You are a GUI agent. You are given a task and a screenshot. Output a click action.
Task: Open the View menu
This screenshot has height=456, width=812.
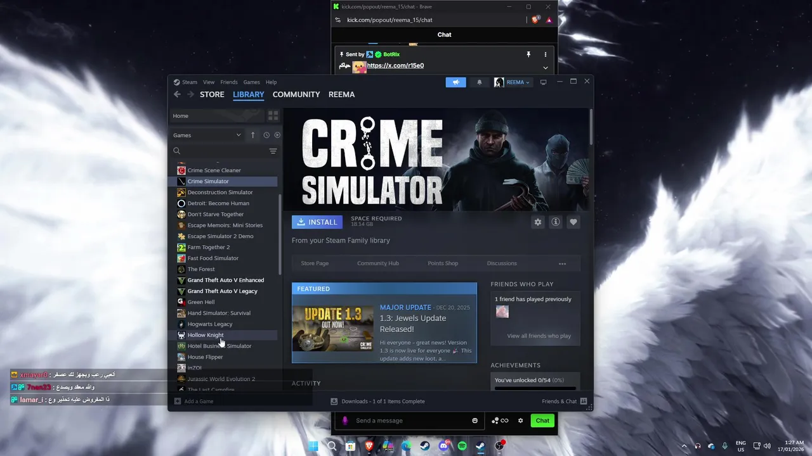[209, 82]
